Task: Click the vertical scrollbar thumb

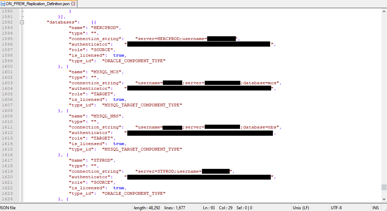Action: (384, 187)
